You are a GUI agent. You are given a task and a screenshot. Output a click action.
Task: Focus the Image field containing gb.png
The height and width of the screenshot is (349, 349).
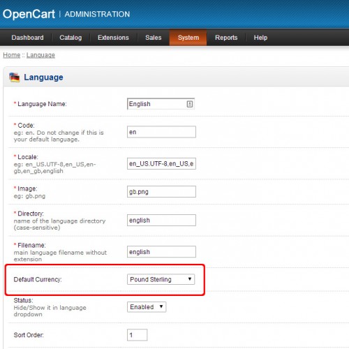(x=161, y=191)
